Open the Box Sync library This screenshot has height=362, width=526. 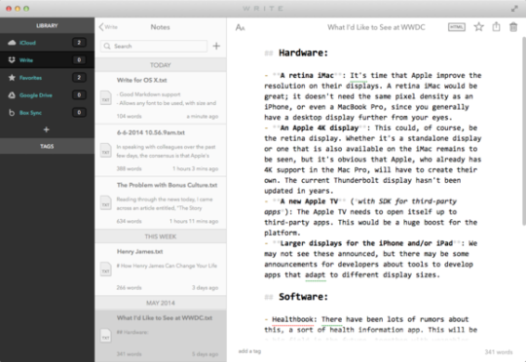point(47,113)
